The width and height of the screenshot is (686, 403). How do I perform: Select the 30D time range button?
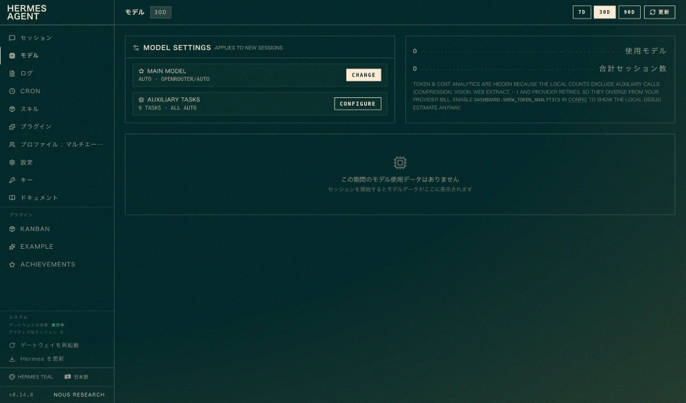click(x=604, y=12)
